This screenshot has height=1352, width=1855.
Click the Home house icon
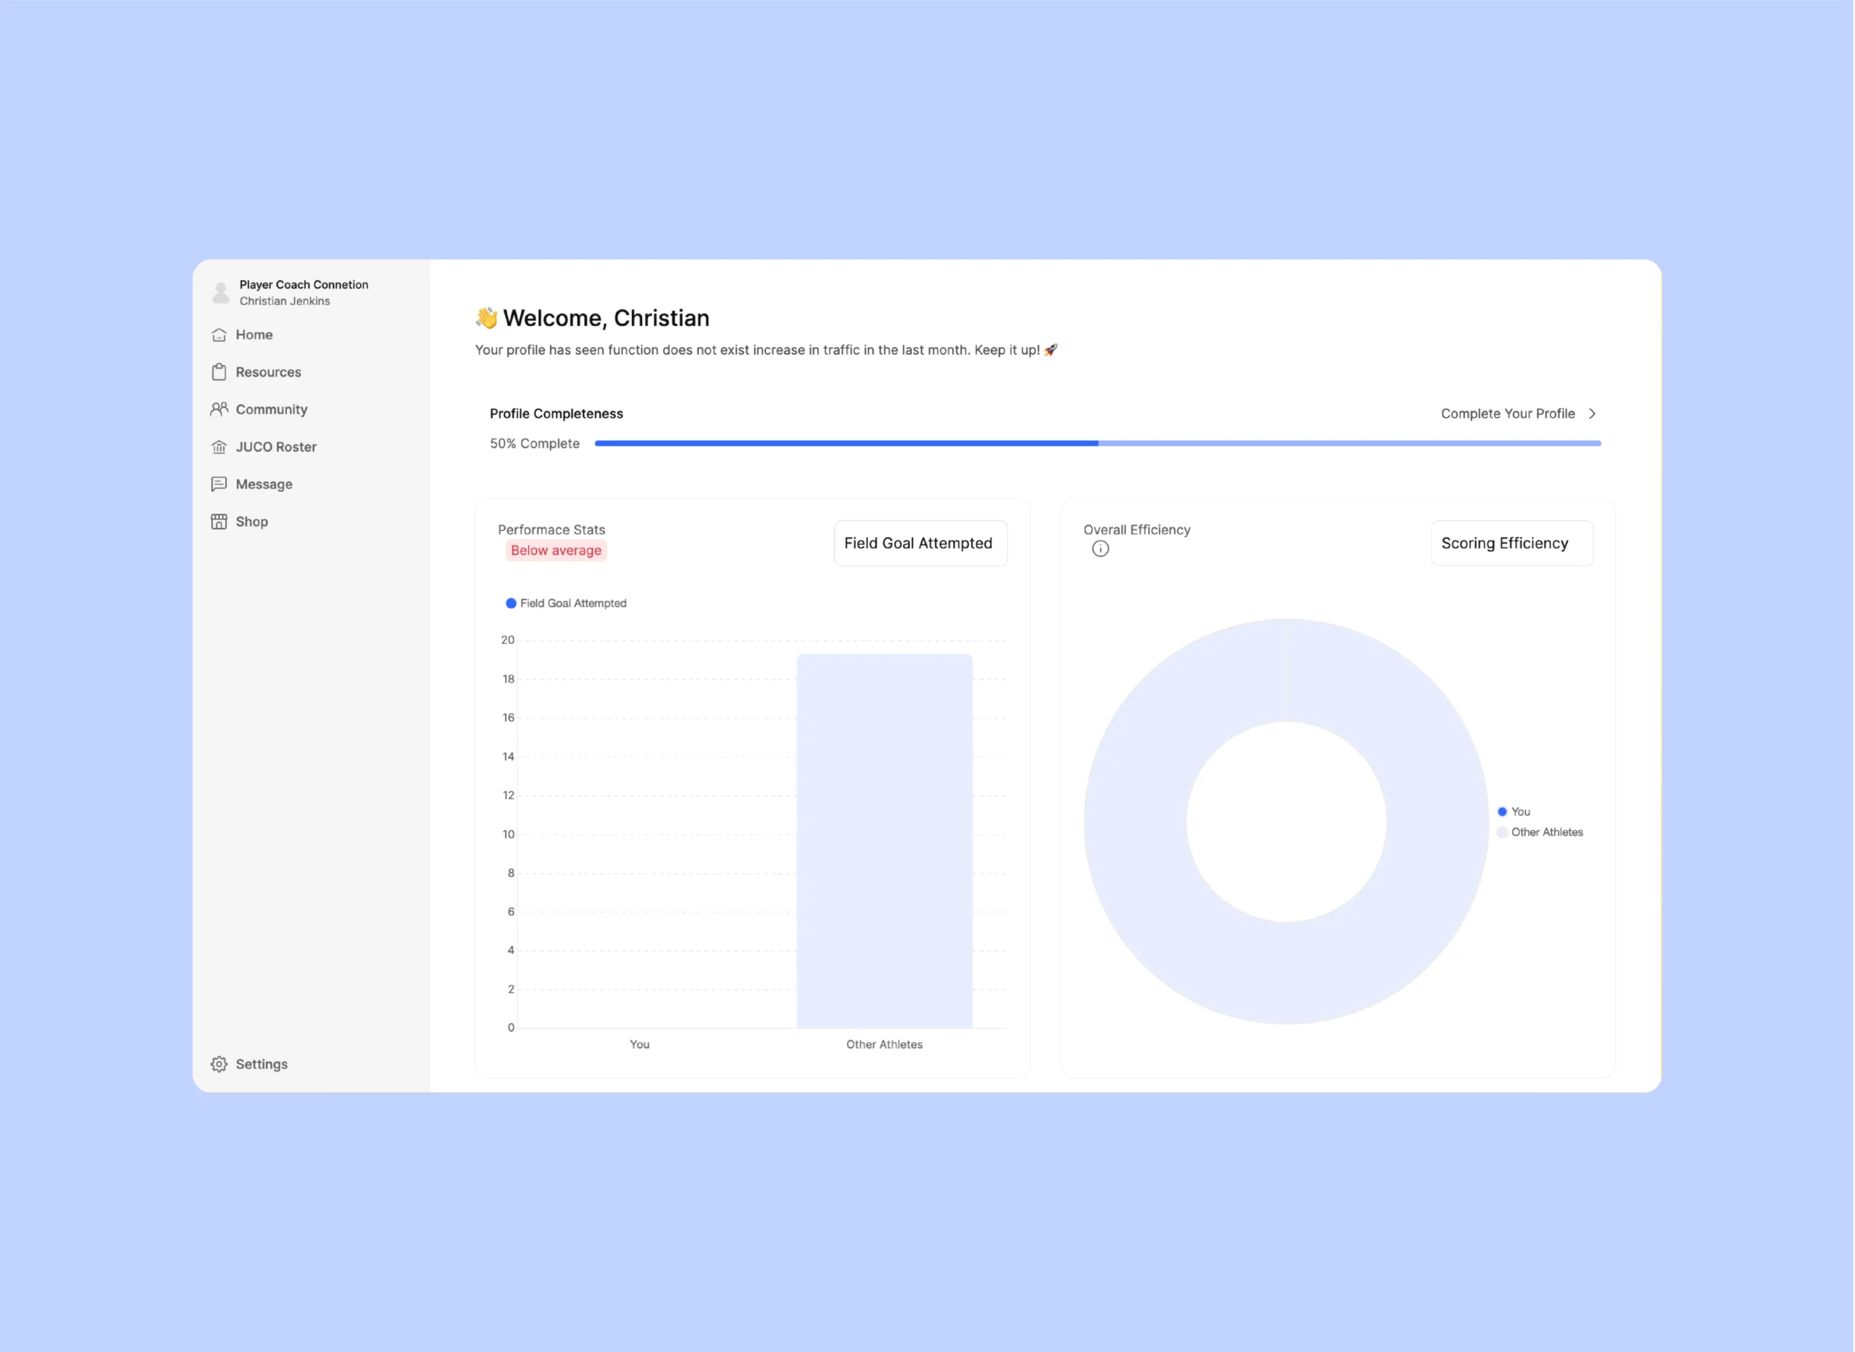219,335
